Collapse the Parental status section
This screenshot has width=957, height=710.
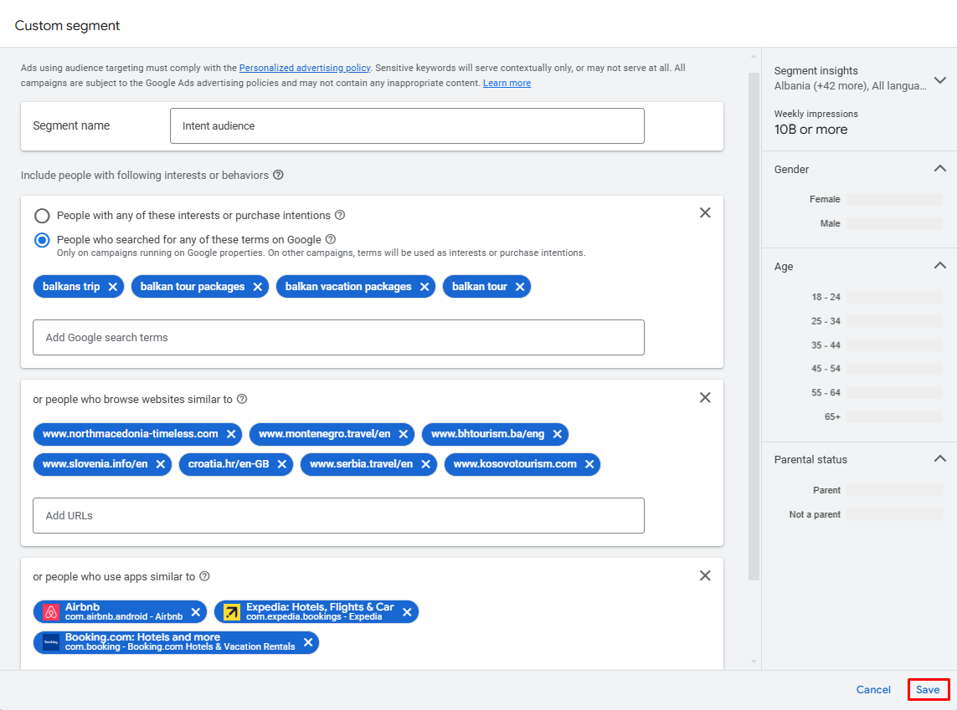point(940,459)
